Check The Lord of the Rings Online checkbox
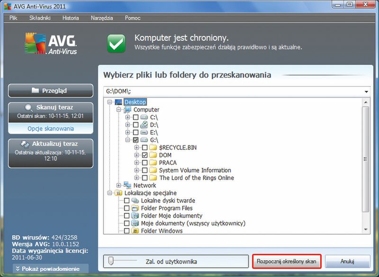Image resolution: width=379 pixels, height=277 pixels. tap(145, 178)
